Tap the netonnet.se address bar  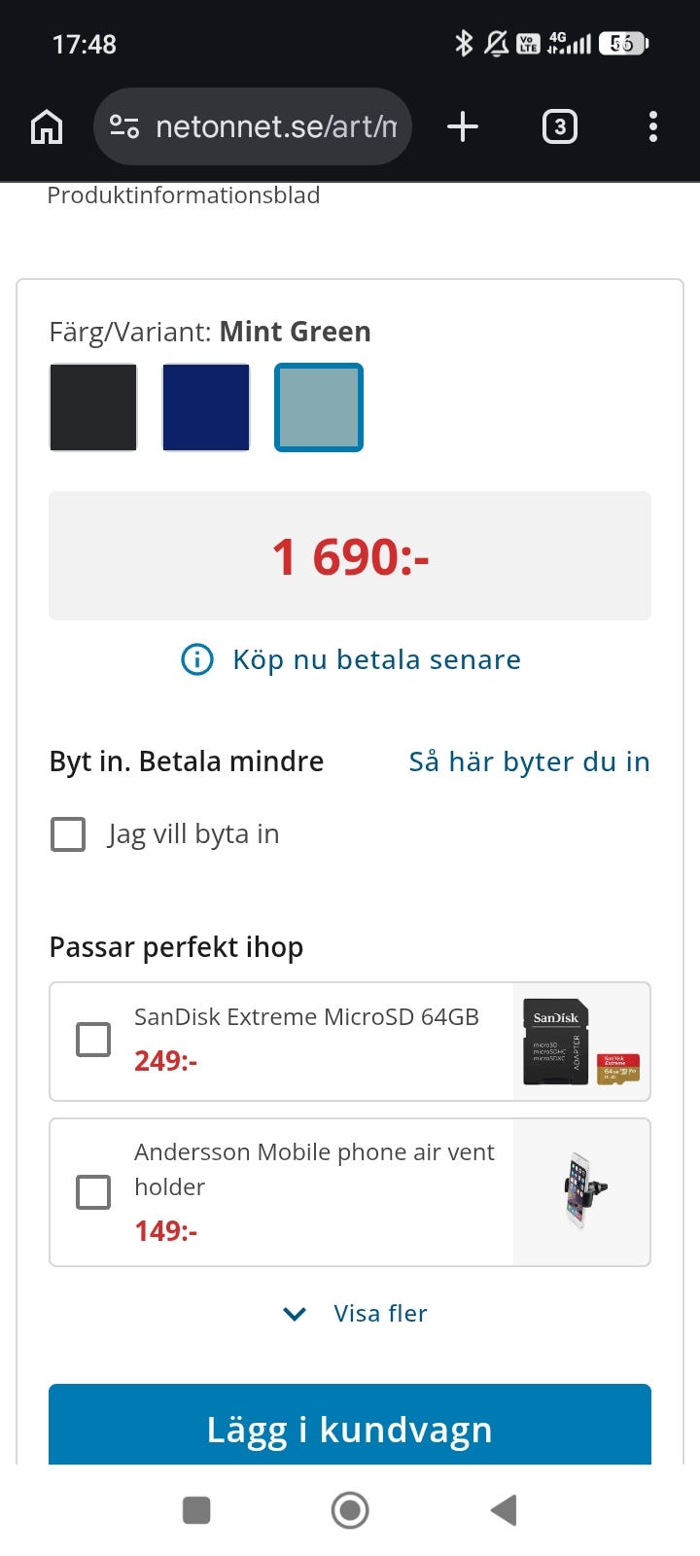(276, 127)
